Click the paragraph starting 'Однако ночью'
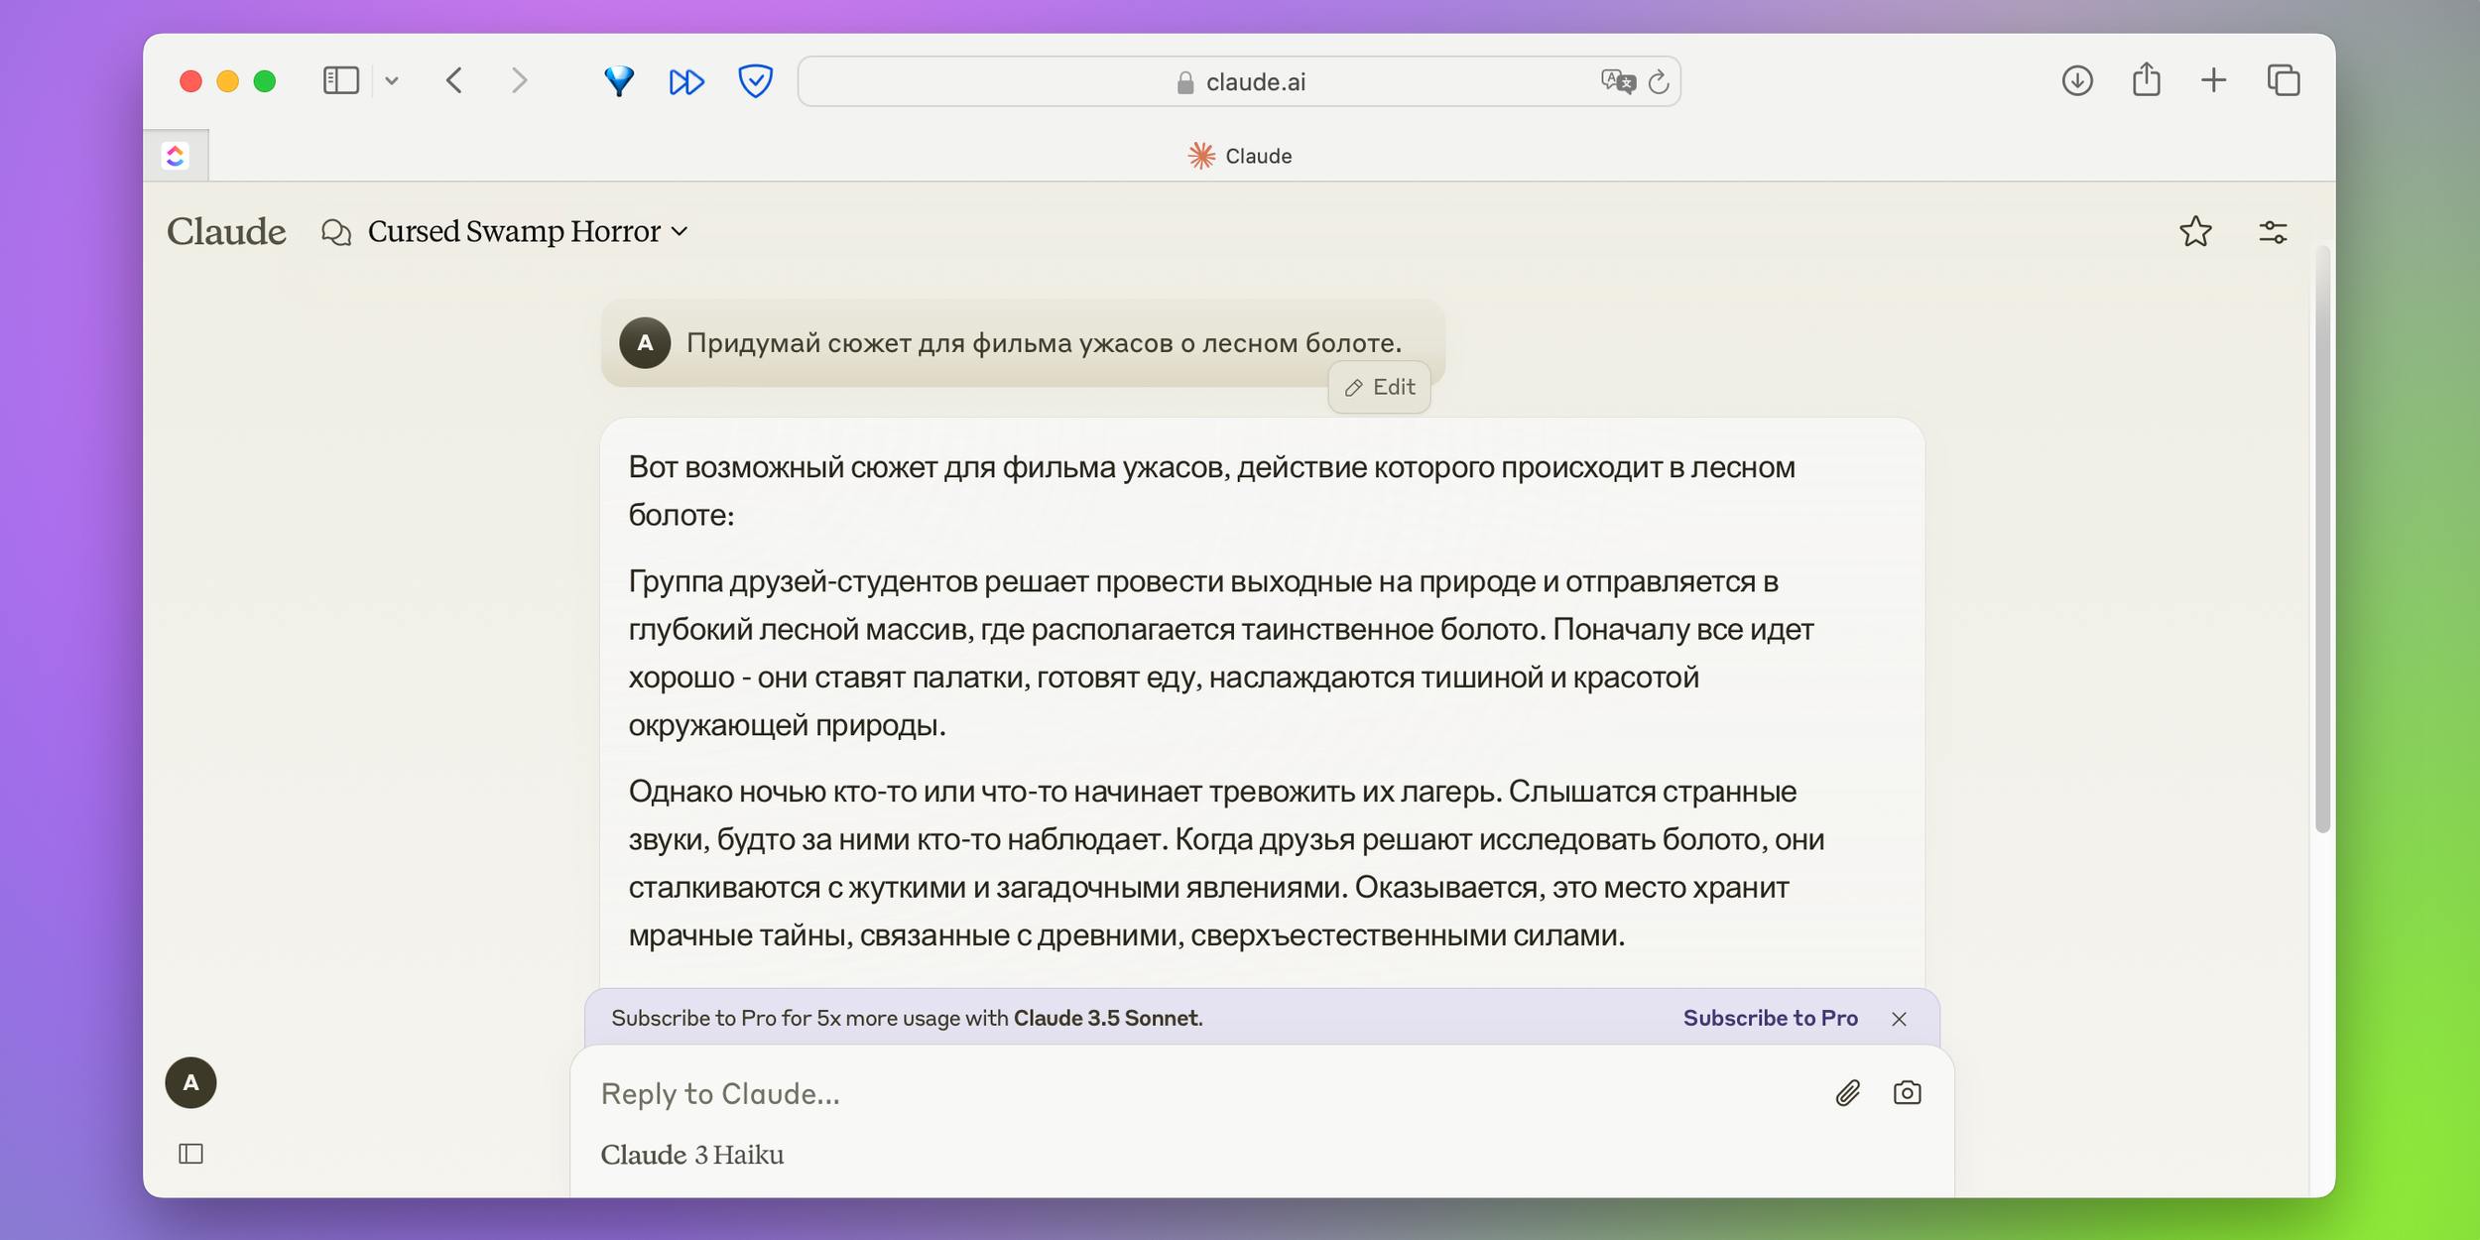Viewport: 2480px width, 1240px height. pyautogui.click(x=1226, y=863)
